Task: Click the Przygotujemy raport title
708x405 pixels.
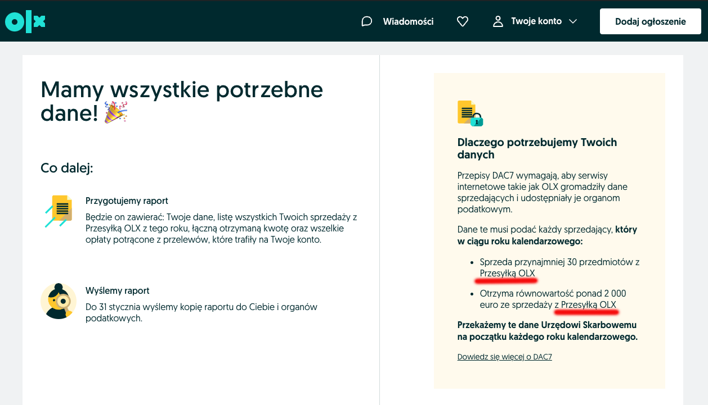Action: 127,201
